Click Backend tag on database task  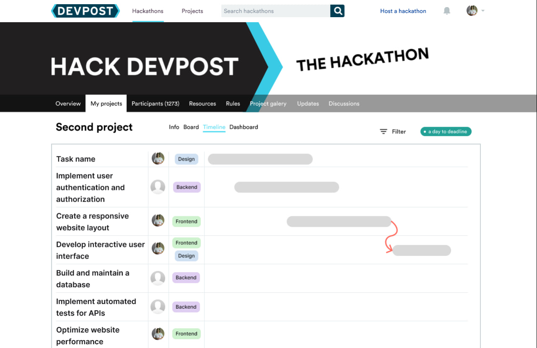[186, 278]
